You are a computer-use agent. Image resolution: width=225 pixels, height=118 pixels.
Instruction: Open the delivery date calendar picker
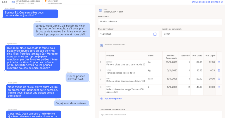[x=155, y=34]
